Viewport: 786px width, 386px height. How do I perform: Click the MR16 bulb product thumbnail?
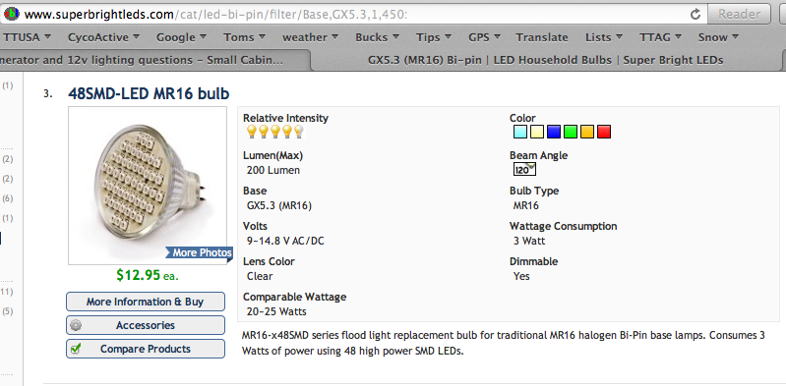pyautogui.click(x=148, y=186)
